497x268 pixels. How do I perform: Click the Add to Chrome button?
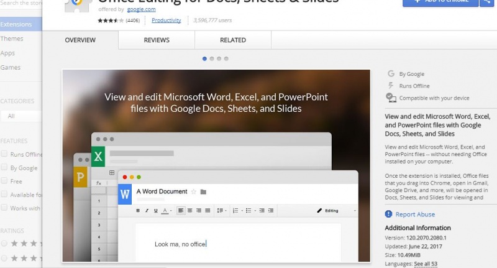coord(440,2)
